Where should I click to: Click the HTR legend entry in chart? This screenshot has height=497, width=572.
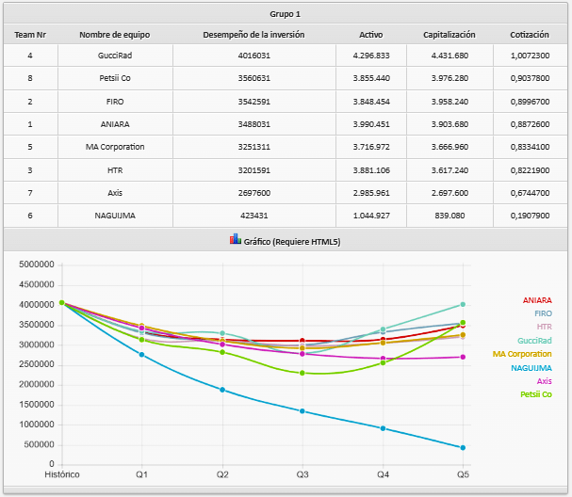[545, 327]
